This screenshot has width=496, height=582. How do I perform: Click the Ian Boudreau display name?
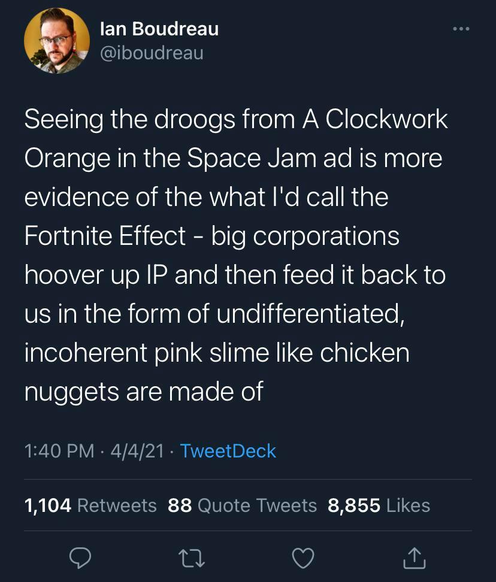tap(158, 29)
